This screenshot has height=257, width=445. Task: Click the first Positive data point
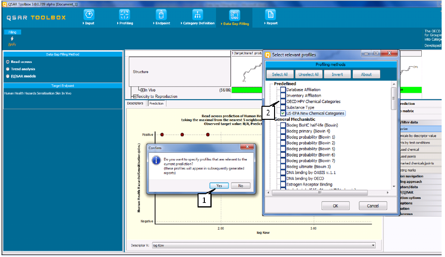pos(162,135)
